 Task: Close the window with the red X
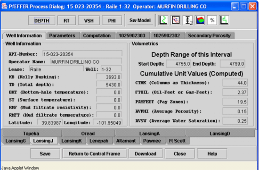click(x=252, y=7)
